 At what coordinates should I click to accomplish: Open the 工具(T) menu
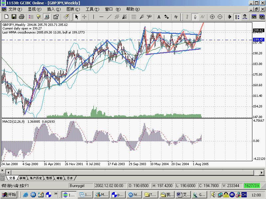coord(92,9)
